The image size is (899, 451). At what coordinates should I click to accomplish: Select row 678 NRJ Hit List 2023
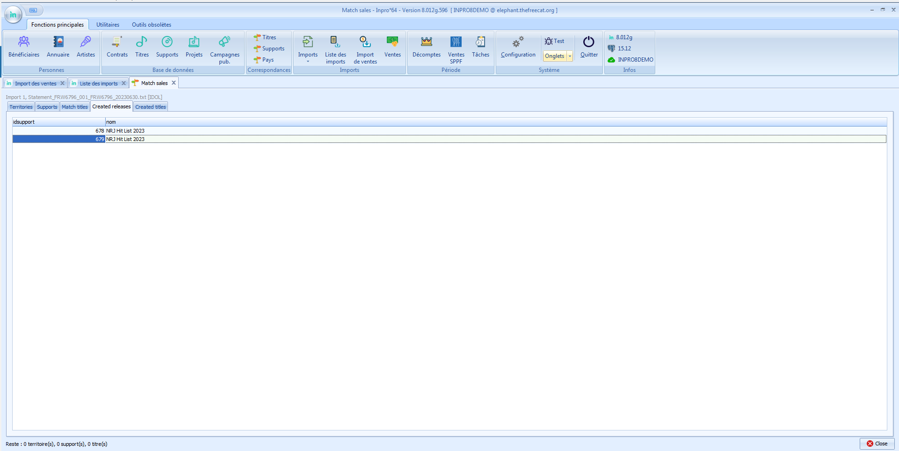click(125, 131)
